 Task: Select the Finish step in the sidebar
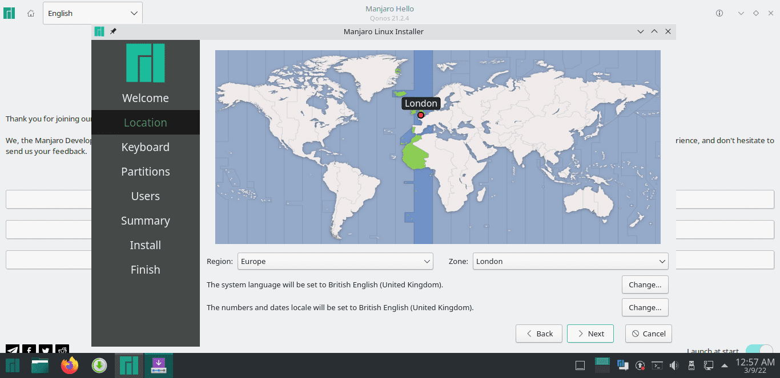click(x=146, y=270)
